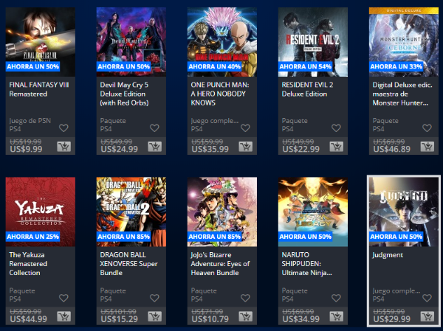The height and width of the screenshot is (331, 443).
Task: Open the Yakuza Remastered Collection cover image
Action: [x=41, y=212]
